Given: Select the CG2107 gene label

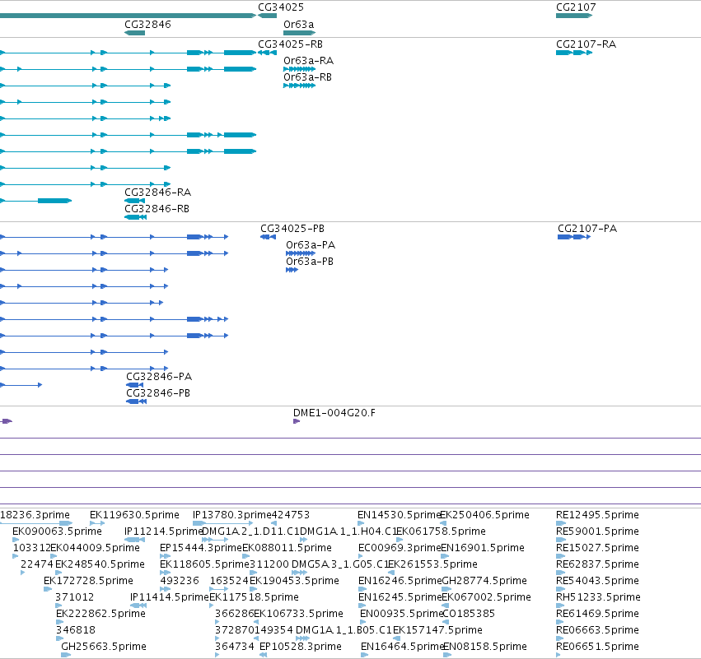Looking at the screenshot, I should pyautogui.click(x=576, y=7).
